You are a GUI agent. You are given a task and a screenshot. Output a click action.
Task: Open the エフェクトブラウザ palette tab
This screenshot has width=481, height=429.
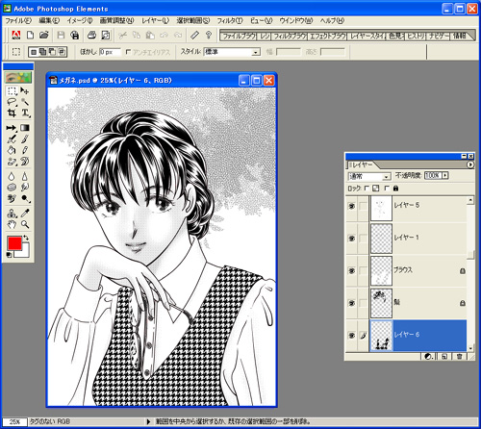[327, 36]
